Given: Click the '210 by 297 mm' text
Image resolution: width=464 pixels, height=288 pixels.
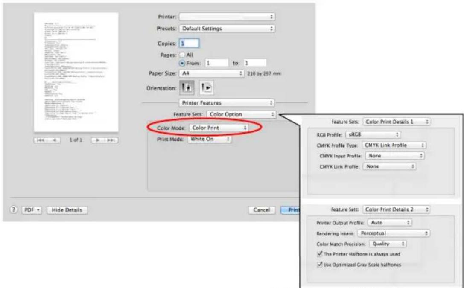Looking at the screenshot, I should (x=264, y=73).
